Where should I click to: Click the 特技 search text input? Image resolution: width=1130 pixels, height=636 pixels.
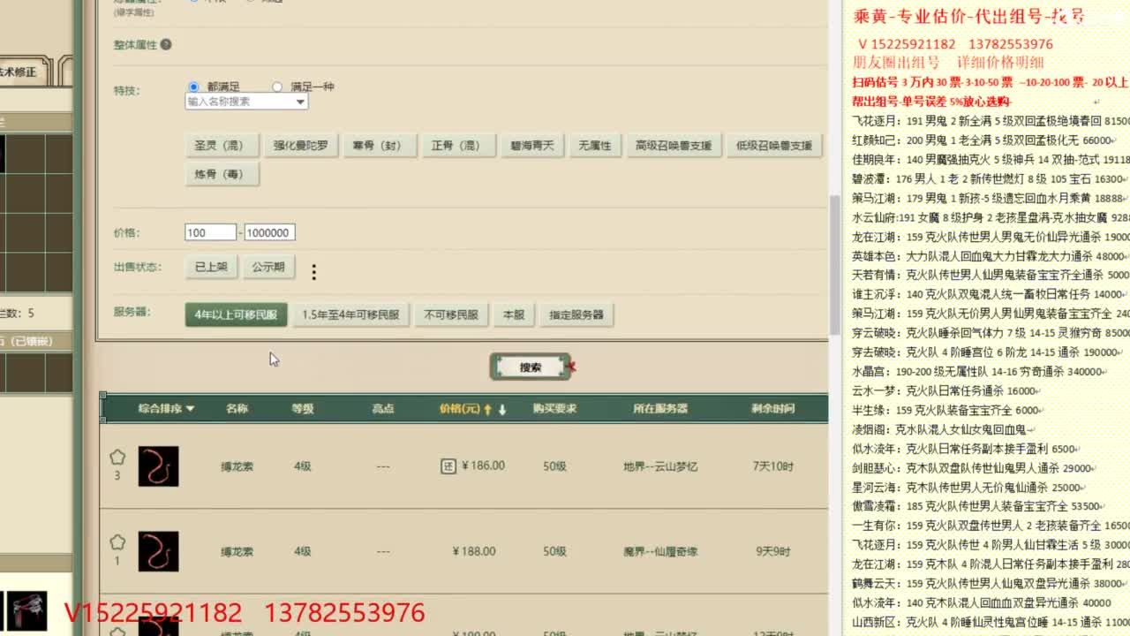tap(239, 102)
